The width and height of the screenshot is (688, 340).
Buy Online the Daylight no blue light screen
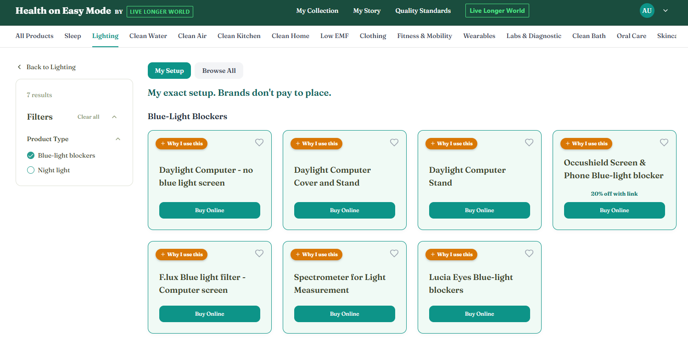pos(210,210)
